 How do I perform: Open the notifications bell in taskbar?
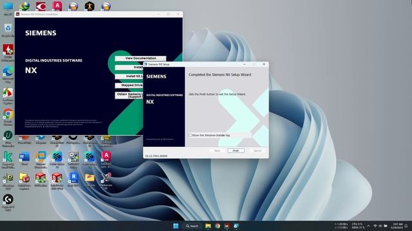coord(406,226)
